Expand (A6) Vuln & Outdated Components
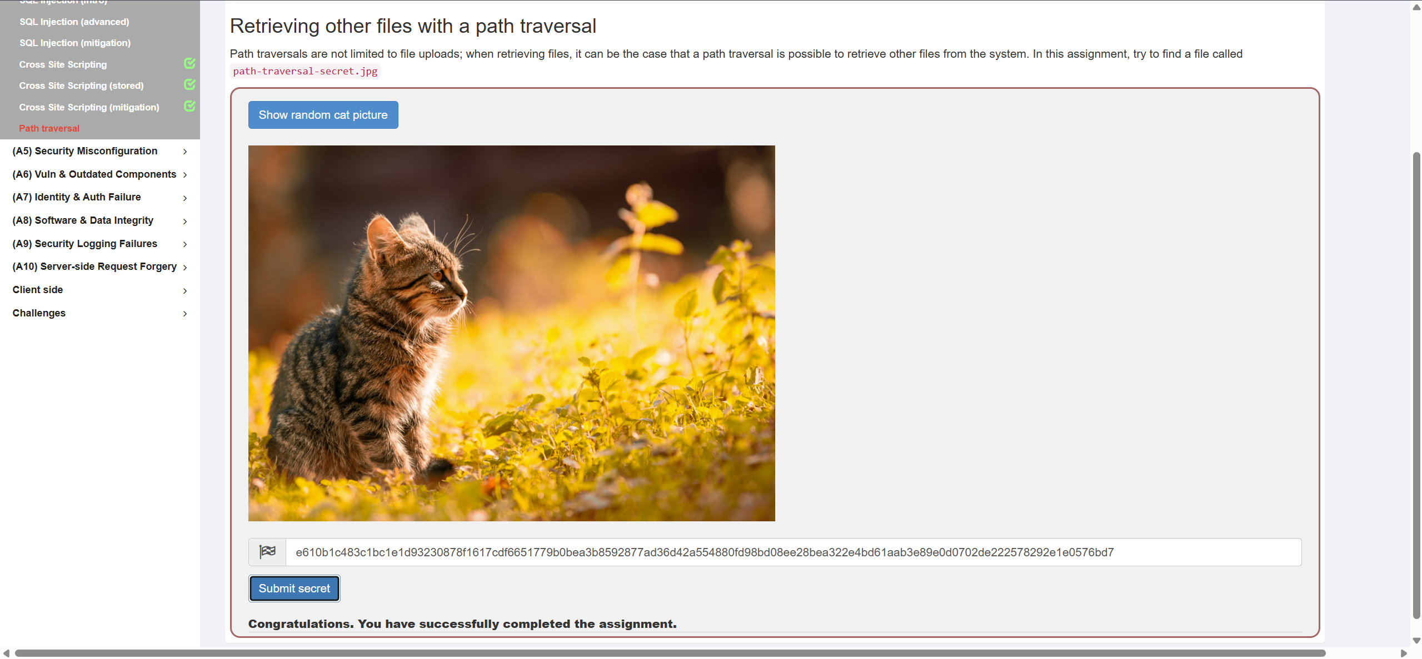This screenshot has width=1422, height=659. [x=185, y=175]
